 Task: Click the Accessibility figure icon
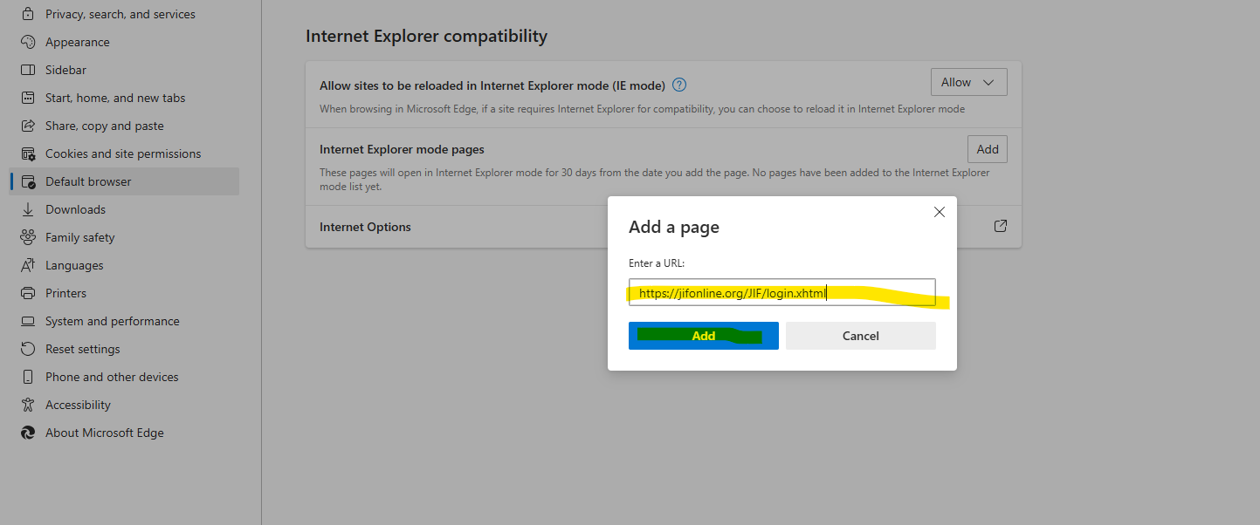[28, 405]
